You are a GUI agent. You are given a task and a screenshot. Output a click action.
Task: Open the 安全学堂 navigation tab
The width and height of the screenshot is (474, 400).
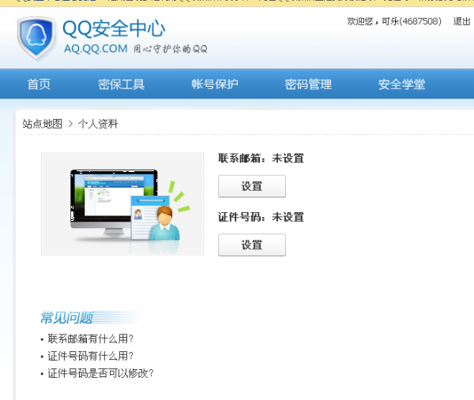pos(402,84)
